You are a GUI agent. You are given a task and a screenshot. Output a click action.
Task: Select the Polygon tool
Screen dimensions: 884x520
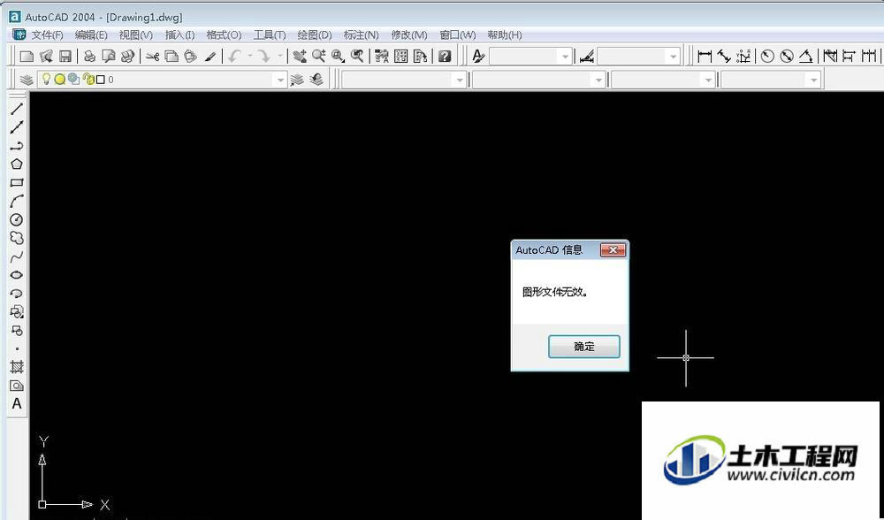(x=16, y=164)
